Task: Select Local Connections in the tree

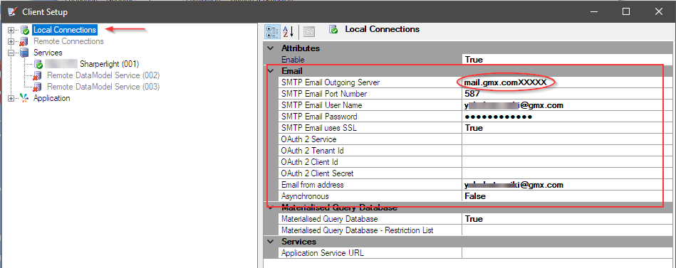Action: click(x=65, y=30)
